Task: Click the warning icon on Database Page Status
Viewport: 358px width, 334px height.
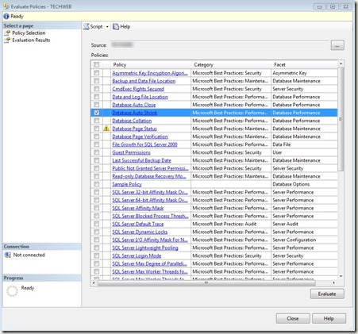Action: click(106, 129)
